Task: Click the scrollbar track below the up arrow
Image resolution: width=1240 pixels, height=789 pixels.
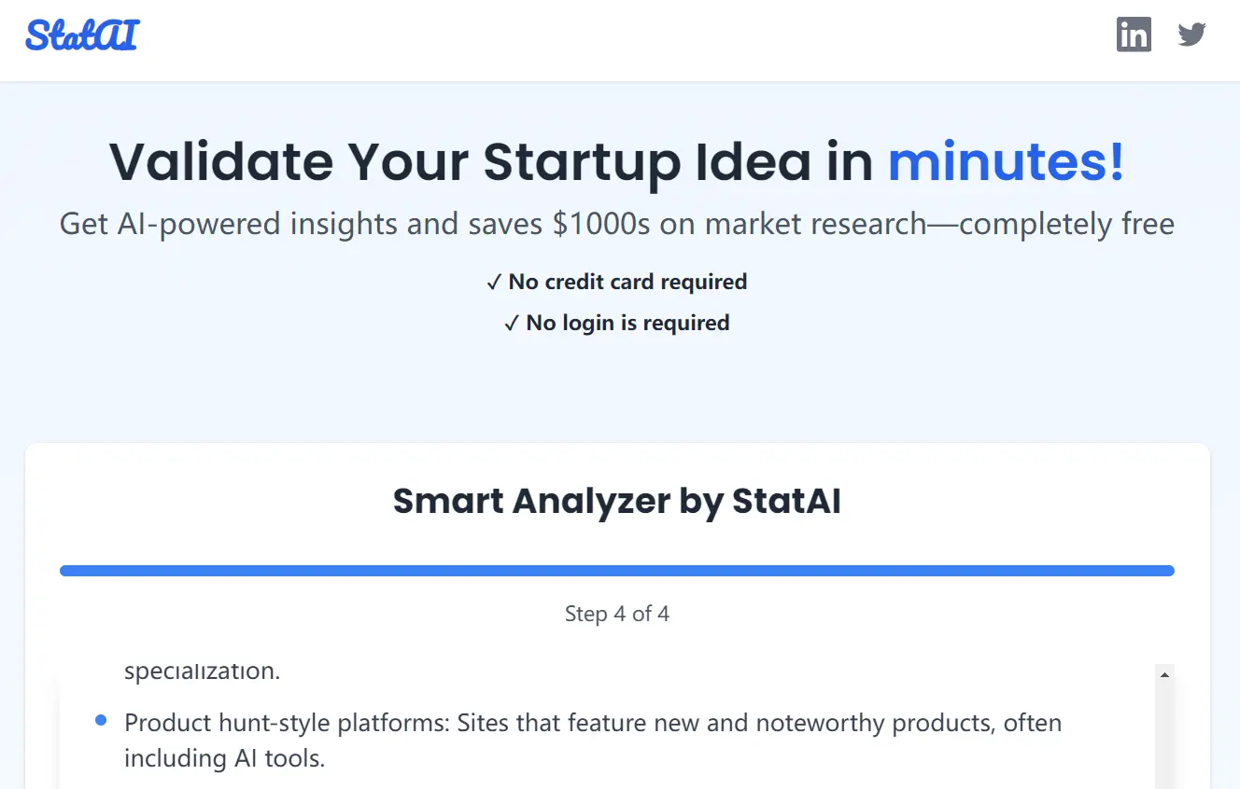Action: [1164, 737]
